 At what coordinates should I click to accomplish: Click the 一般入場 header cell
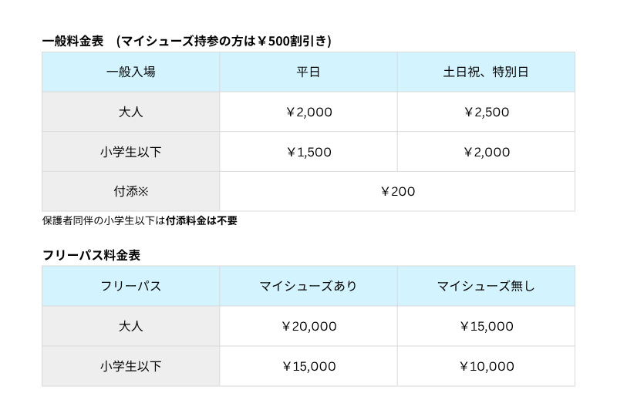click(130, 72)
